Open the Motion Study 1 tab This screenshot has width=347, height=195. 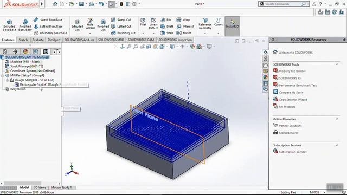coord(61,188)
